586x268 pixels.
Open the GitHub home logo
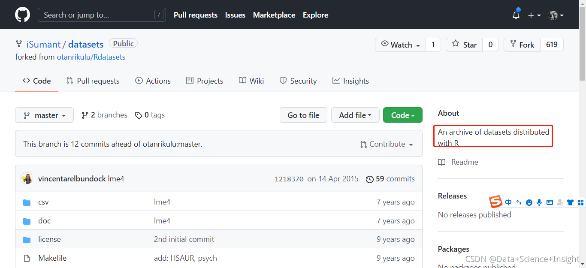click(23, 15)
